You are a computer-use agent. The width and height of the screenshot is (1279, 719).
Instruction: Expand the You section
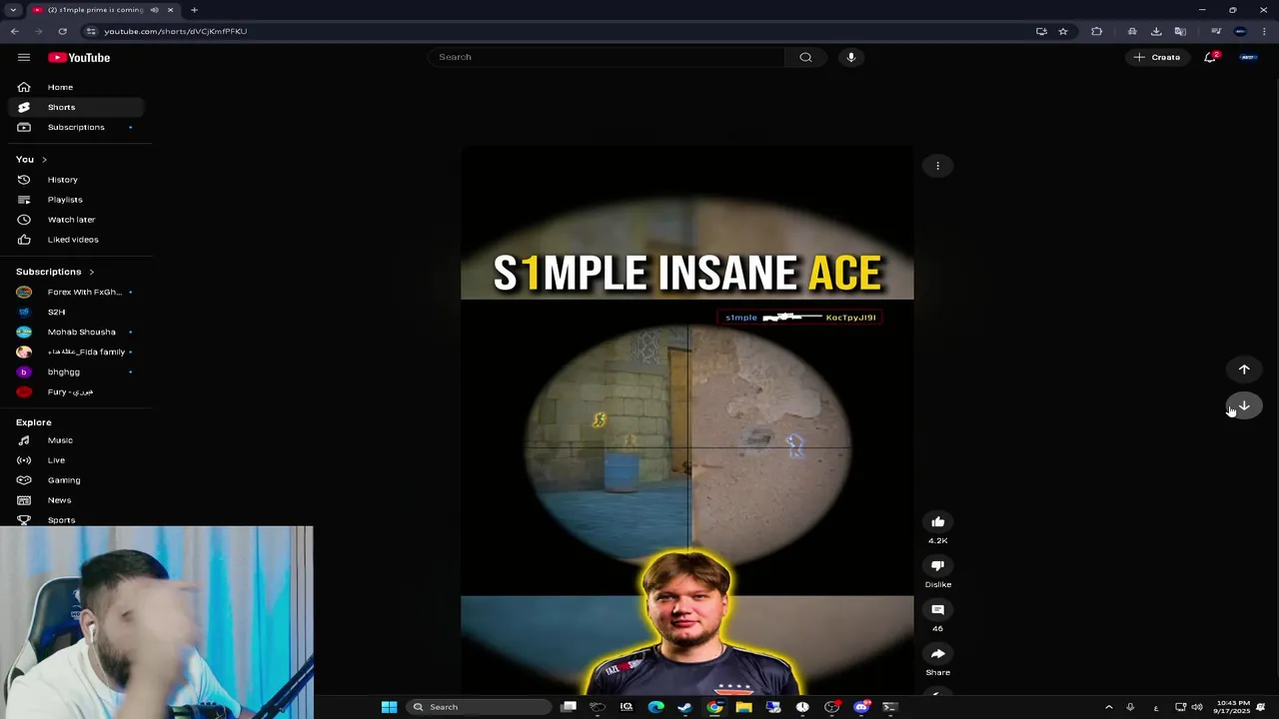[x=32, y=160]
